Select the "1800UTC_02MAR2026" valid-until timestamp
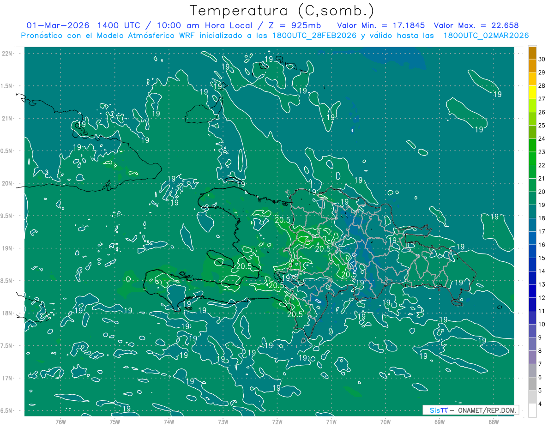 tap(486, 36)
